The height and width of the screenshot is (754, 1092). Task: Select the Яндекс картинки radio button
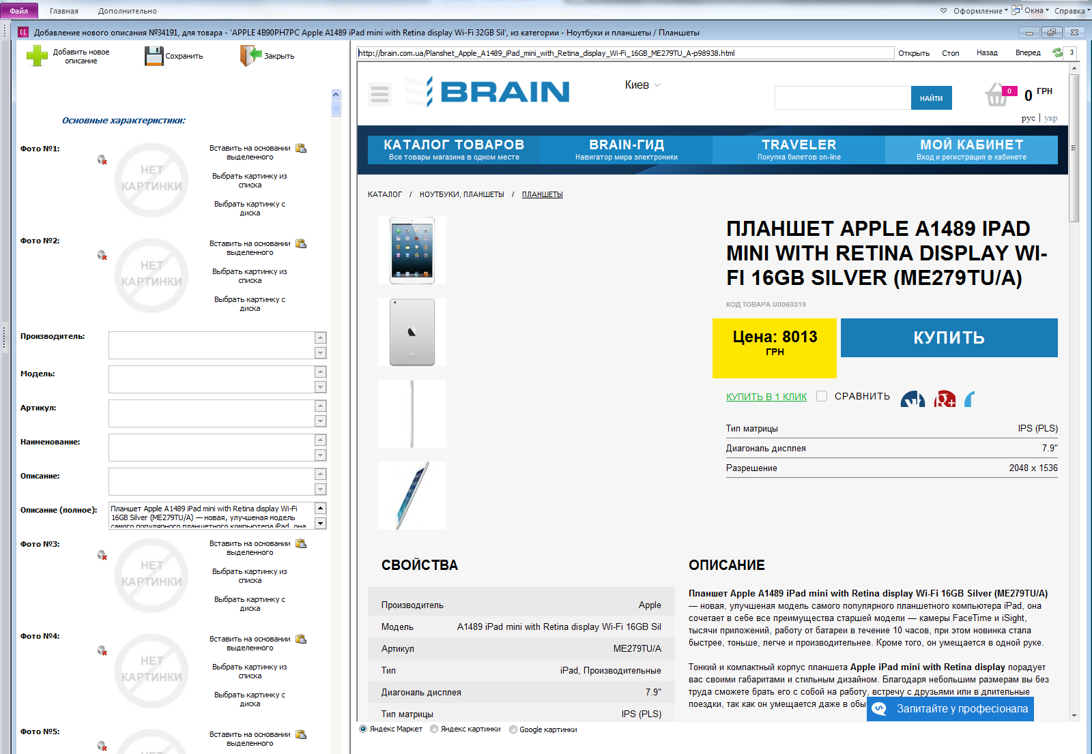(x=434, y=729)
